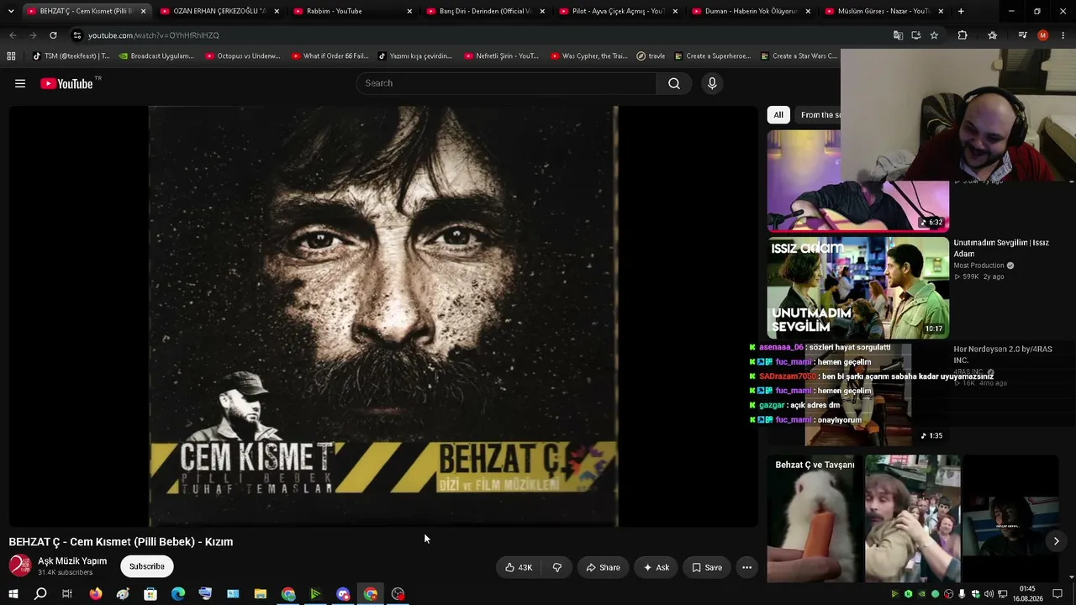Viewport: 1076px width, 605px height.
Task: Open the Broadcast Uygulam... bookmark
Action: 156,56
